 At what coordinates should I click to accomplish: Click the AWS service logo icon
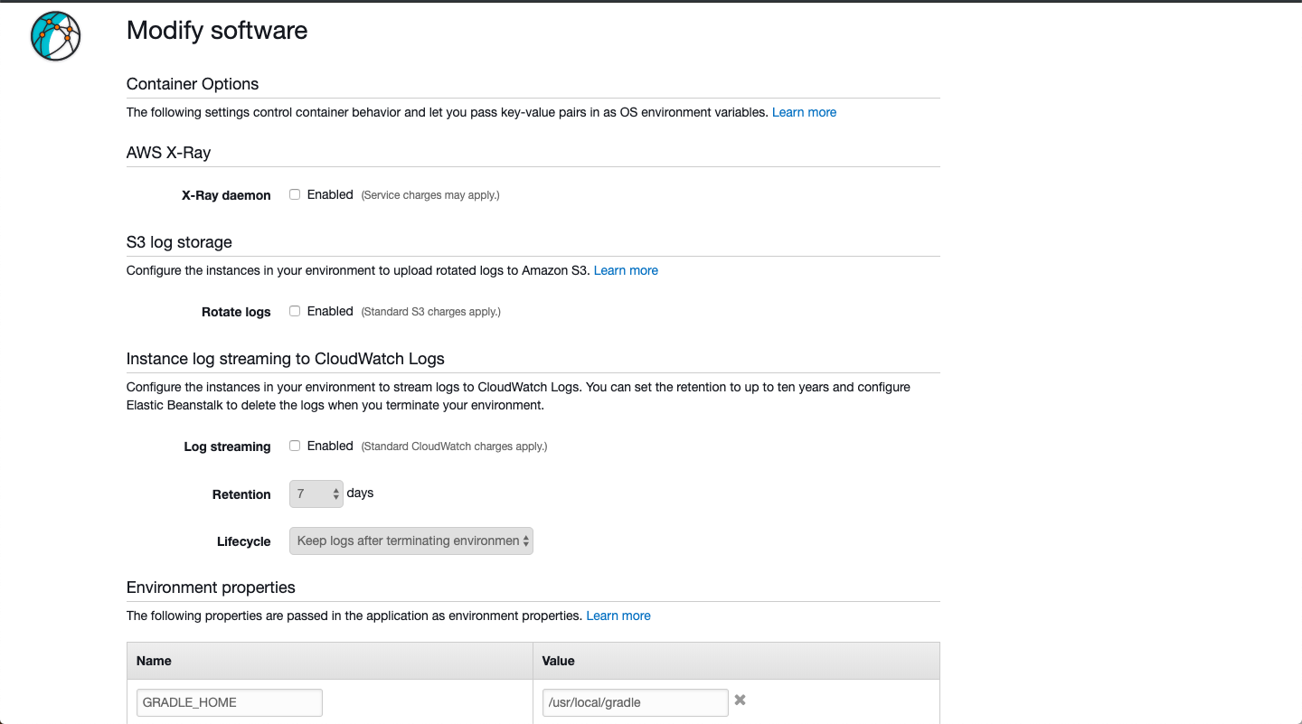point(54,36)
